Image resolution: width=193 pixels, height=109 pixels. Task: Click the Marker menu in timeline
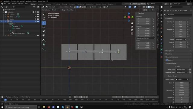click(28, 97)
